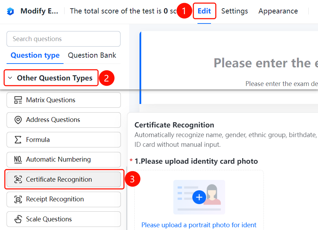The height and width of the screenshot is (230, 318).
Task: Click the Certificate Recognition ID scan icon
Action: click(x=18, y=179)
